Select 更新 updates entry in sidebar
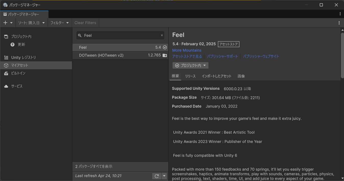Screen dimensions: 344x181 click(x=36, y=44)
